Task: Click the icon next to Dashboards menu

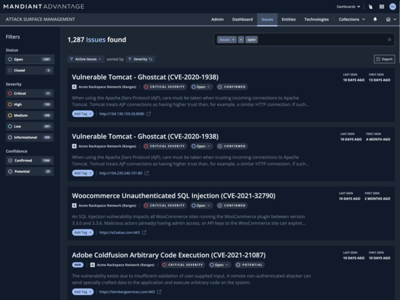Action: (x=370, y=6)
